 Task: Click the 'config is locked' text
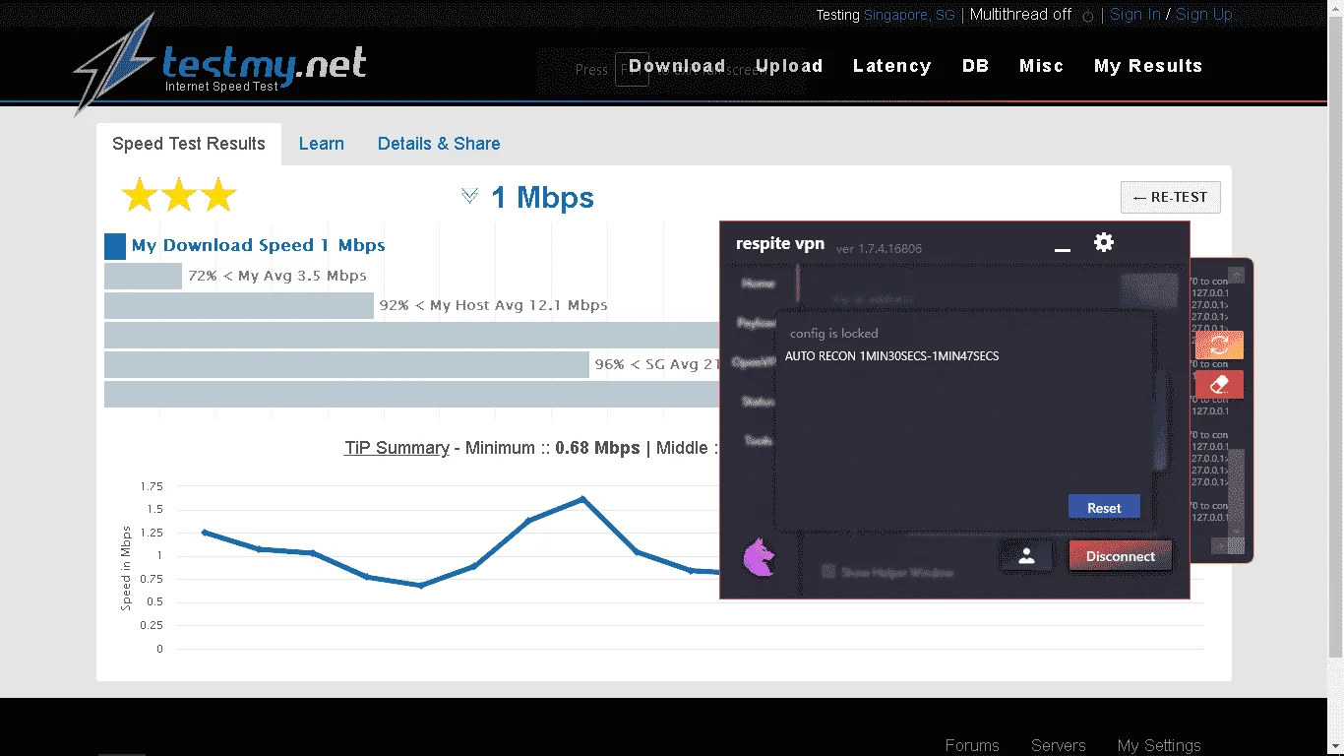click(834, 334)
